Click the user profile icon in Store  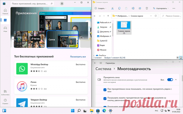[x=62, y=4]
